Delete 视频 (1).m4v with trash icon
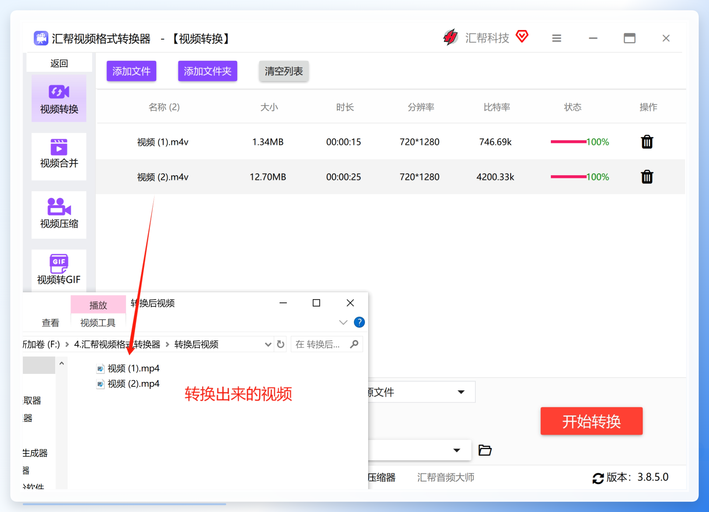Image resolution: width=709 pixels, height=512 pixels. 647,142
